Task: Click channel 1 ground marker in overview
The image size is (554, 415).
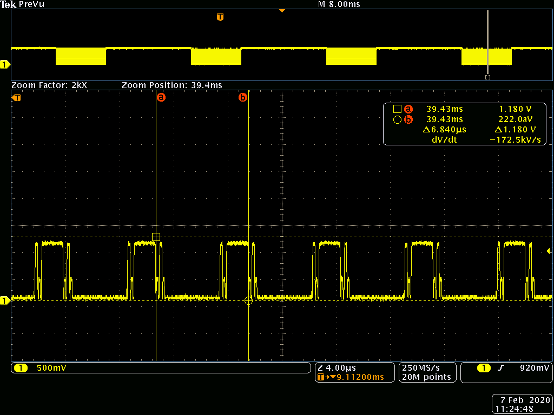Action: (x=5, y=65)
